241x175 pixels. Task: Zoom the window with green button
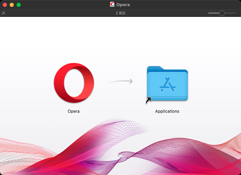click(18, 5)
